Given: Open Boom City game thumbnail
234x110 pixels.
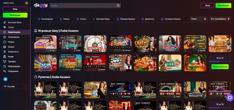Looking at the screenshot, I should pos(70,44).
